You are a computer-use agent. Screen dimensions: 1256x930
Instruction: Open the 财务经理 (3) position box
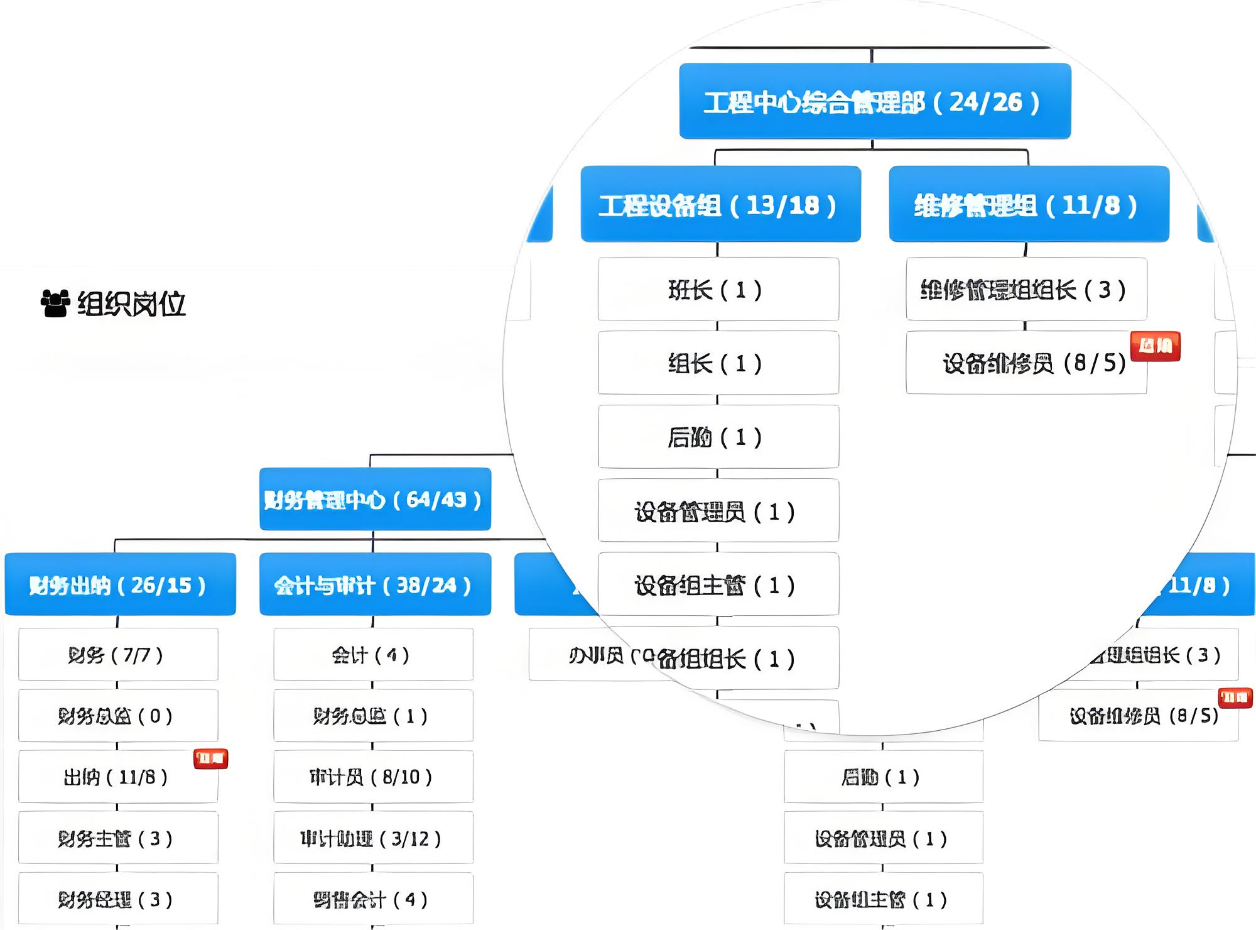pos(117,897)
